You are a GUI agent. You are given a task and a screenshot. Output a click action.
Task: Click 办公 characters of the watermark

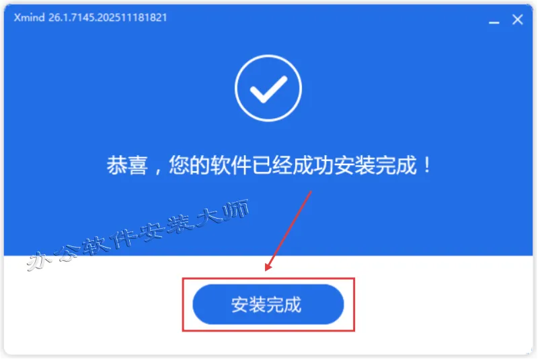(x=52, y=258)
